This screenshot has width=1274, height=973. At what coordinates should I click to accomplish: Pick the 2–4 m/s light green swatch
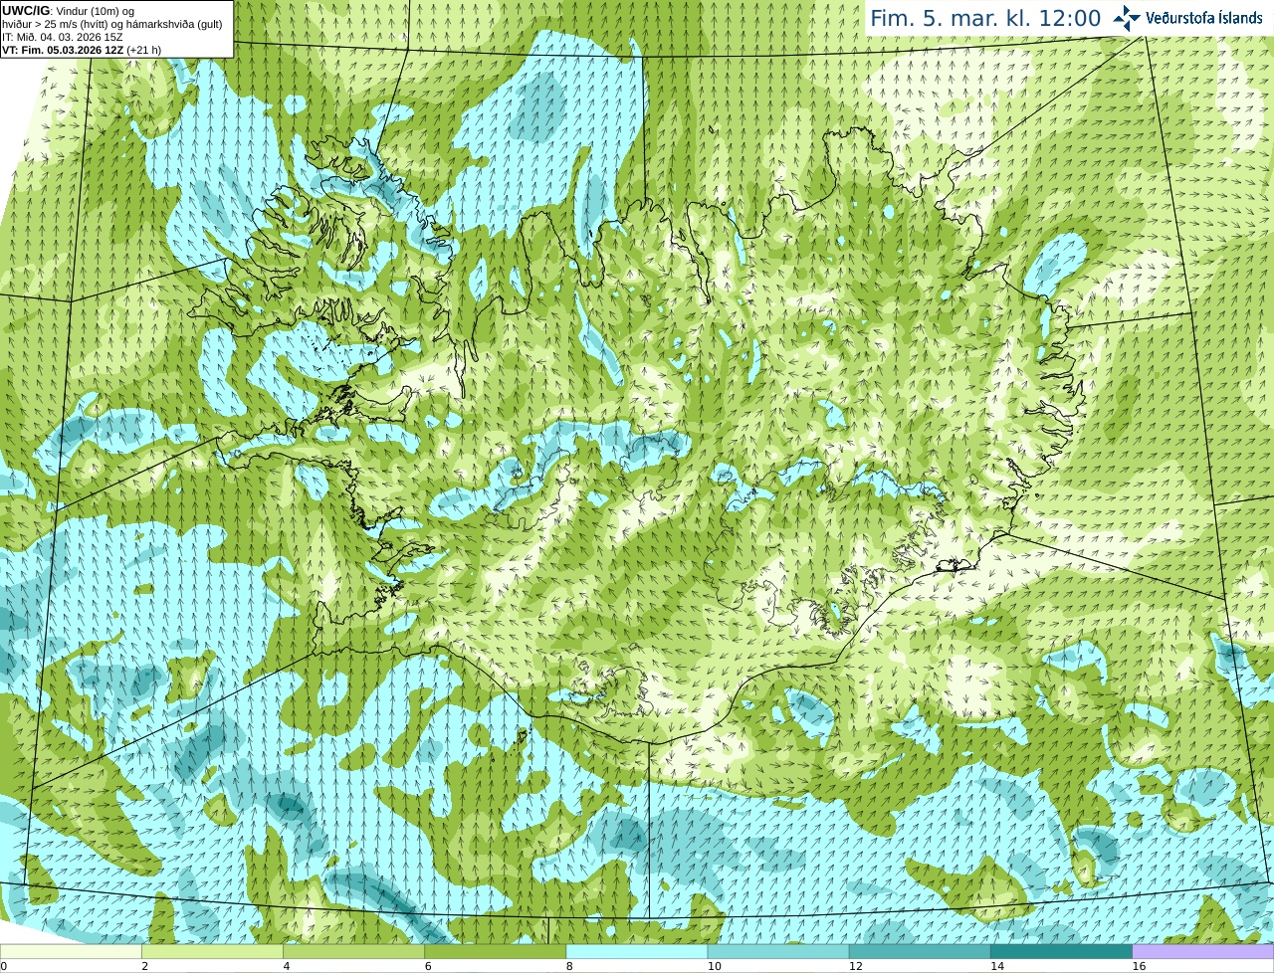pos(212,951)
